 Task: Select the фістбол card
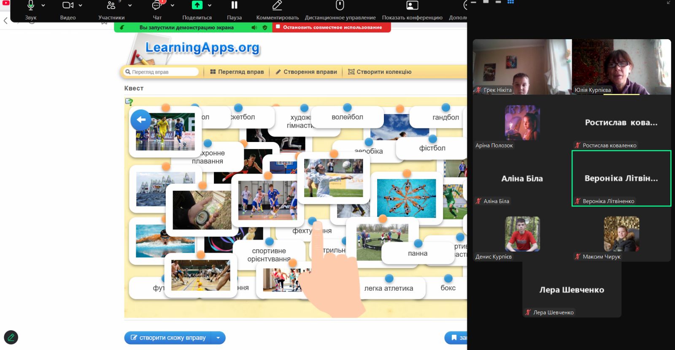pos(432,148)
